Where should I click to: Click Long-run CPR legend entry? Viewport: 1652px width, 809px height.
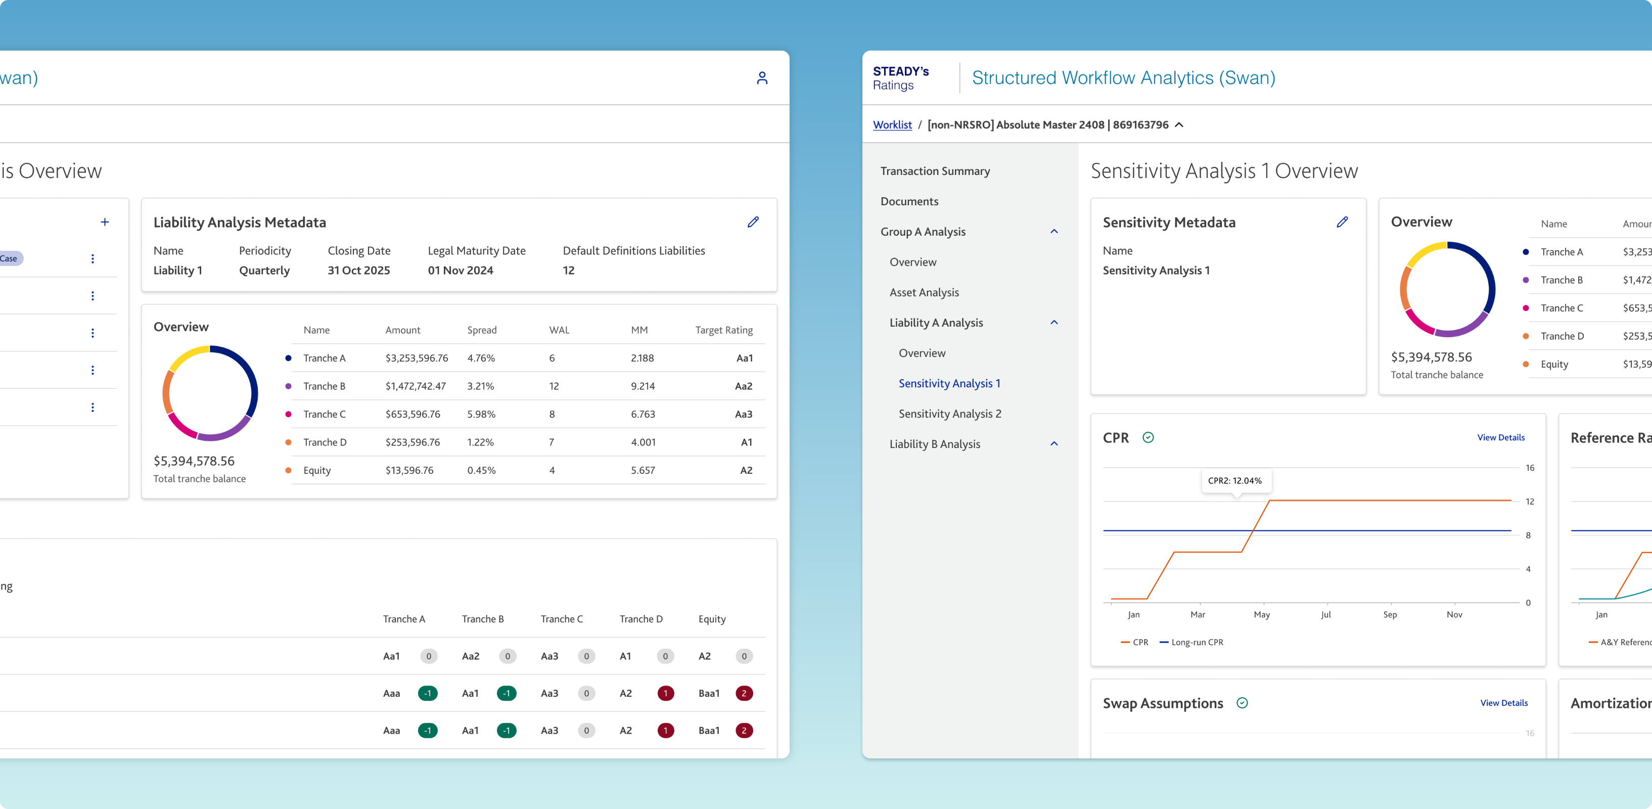[1191, 642]
